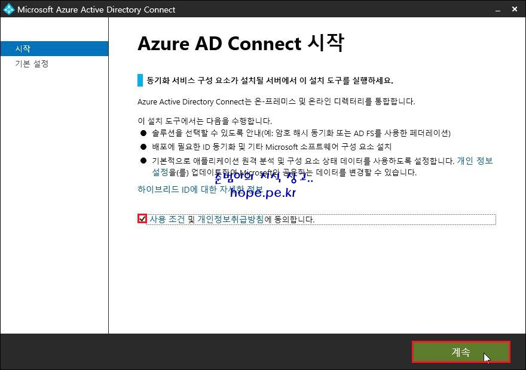Toggle the license terms agreement checkbox
The width and height of the screenshot is (526, 370).
click(x=142, y=218)
